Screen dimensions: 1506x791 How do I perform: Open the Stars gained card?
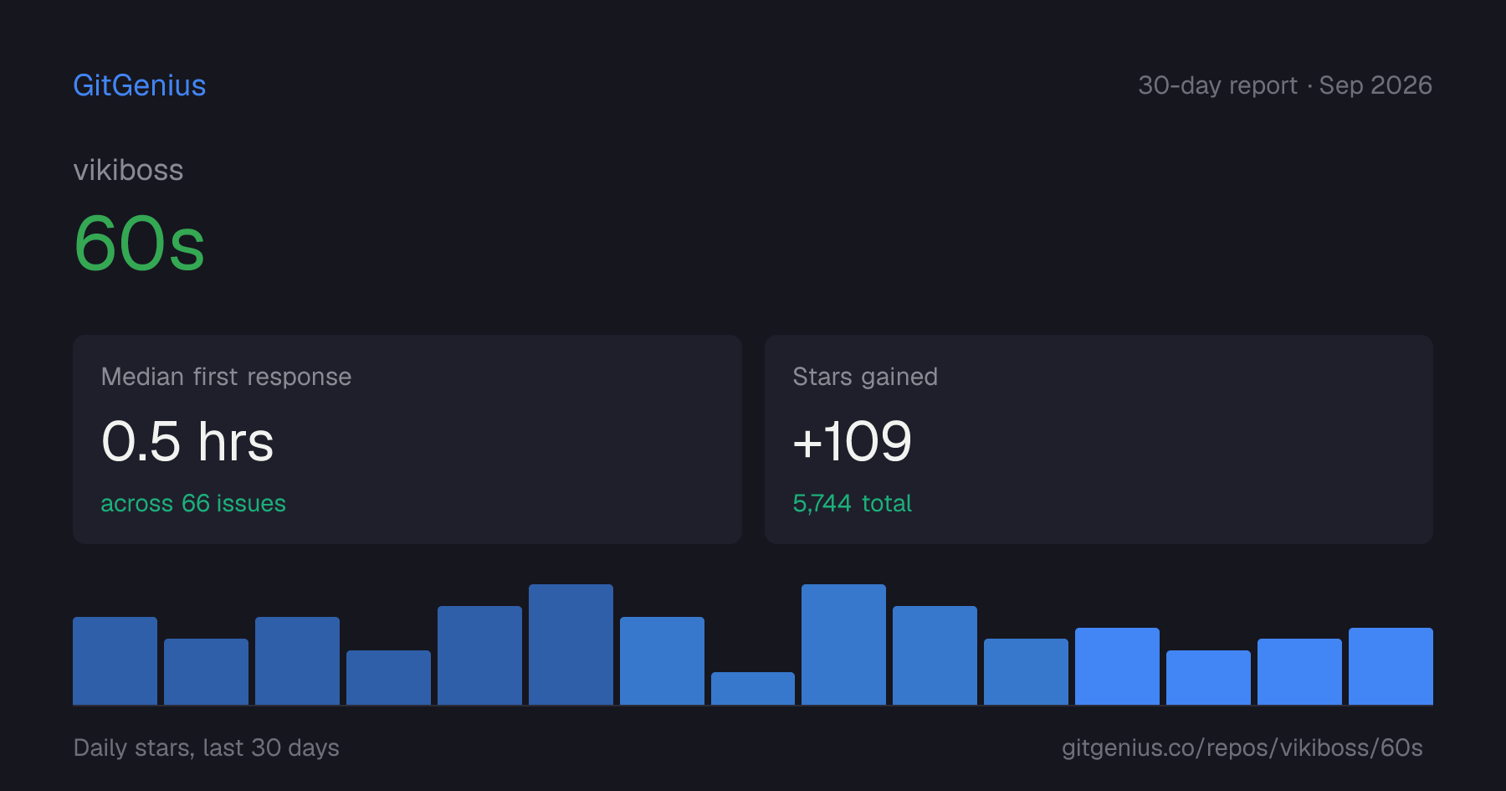(x=1099, y=439)
